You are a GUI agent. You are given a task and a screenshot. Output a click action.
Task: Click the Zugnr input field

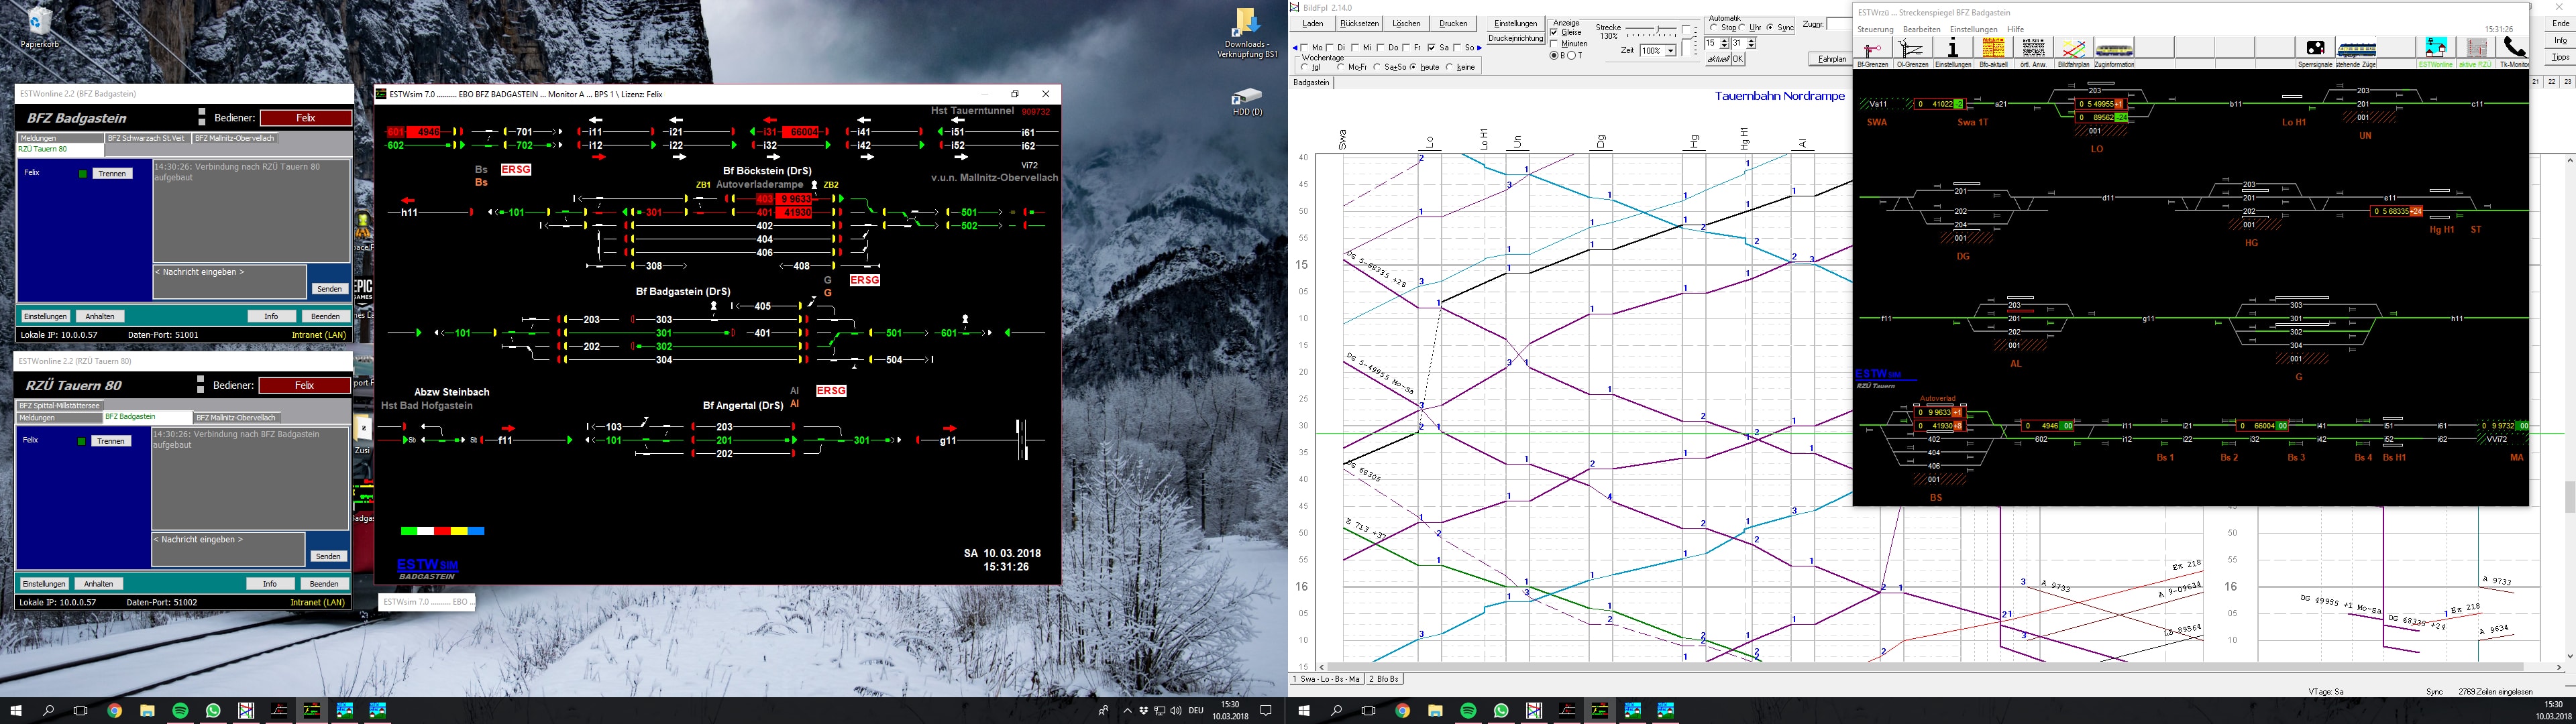coord(1840,25)
